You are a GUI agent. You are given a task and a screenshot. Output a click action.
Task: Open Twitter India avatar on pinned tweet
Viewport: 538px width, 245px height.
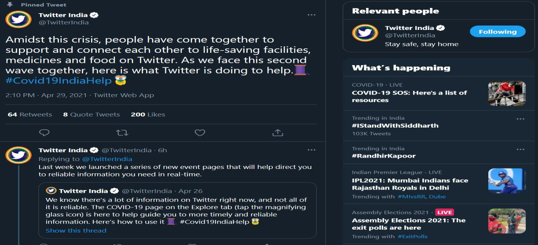[x=18, y=19]
